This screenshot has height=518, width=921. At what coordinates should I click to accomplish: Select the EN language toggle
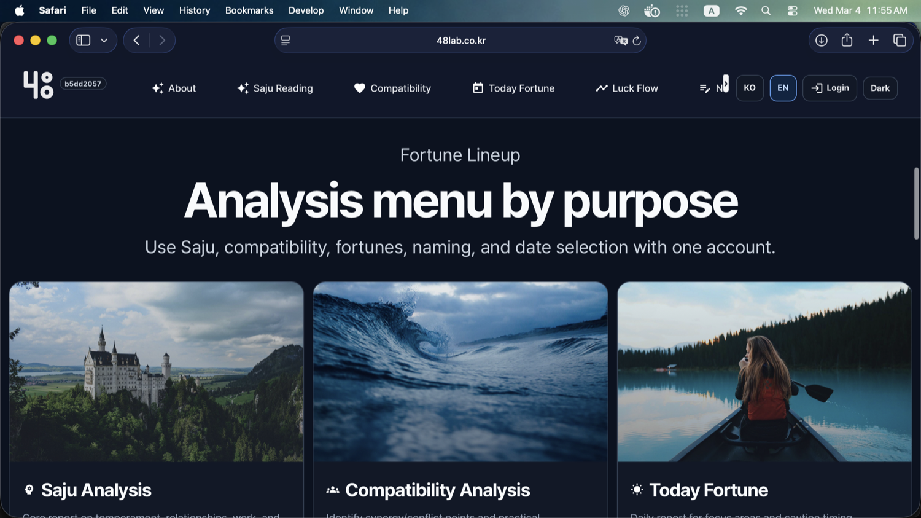(783, 88)
